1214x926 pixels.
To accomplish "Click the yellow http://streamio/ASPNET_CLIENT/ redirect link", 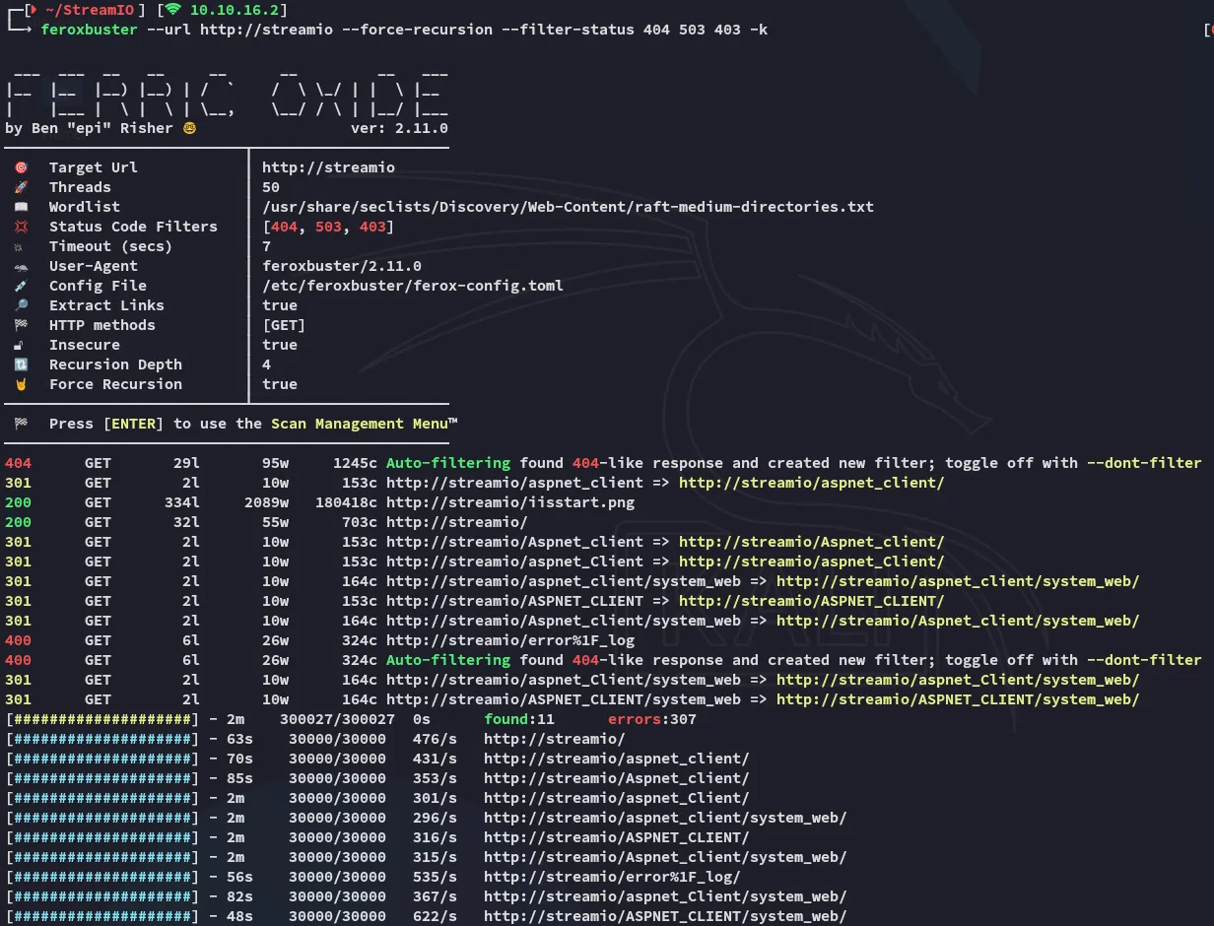I will point(811,601).
